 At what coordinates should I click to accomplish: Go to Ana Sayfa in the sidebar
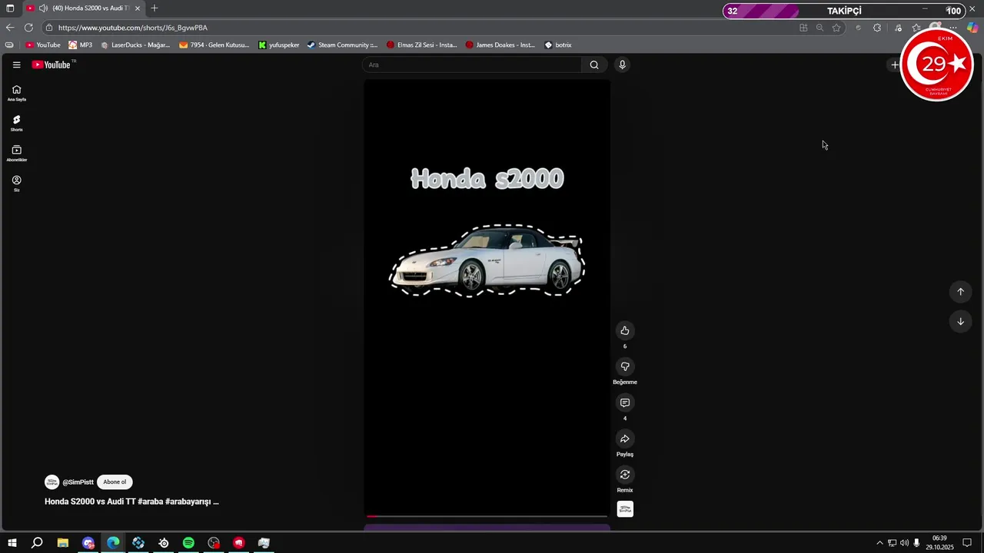coord(16,93)
